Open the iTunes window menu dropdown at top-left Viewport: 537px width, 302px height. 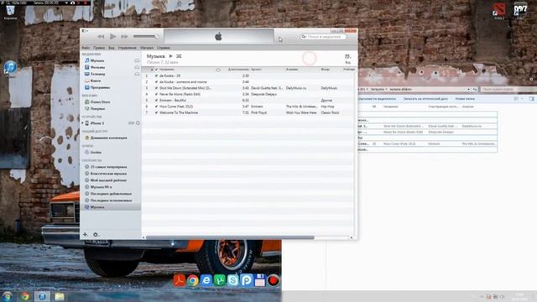pos(85,31)
